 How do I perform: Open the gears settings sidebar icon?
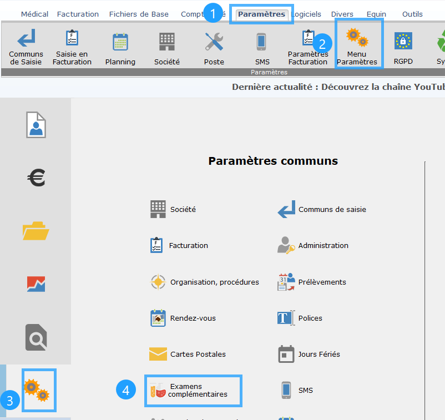[x=37, y=390]
